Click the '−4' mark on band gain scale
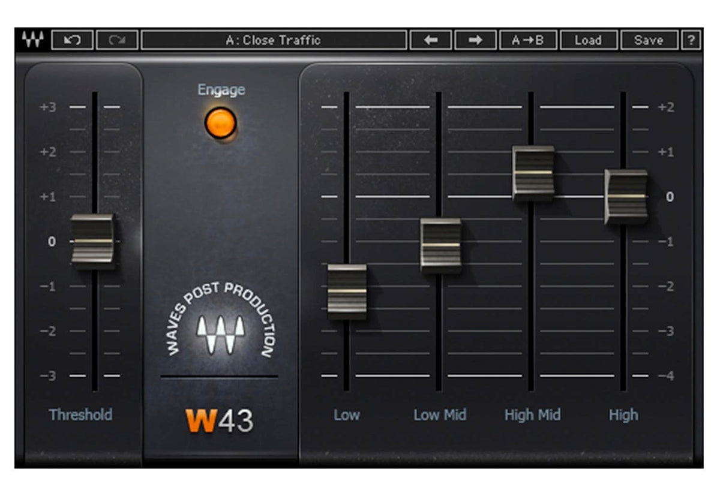Image resolution: width=720 pixels, height=496 pixels. (666, 376)
